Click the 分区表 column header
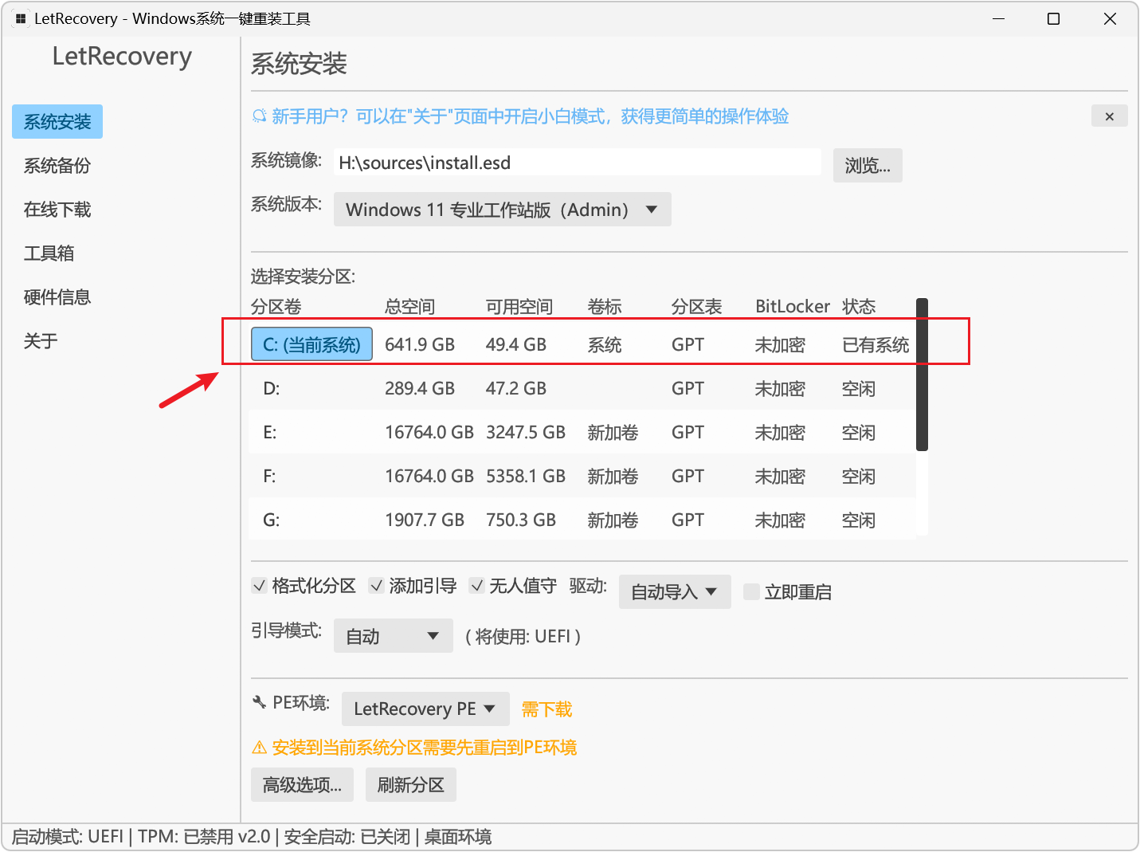Viewport: 1140px width, 852px height. click(x=697, y=307)
